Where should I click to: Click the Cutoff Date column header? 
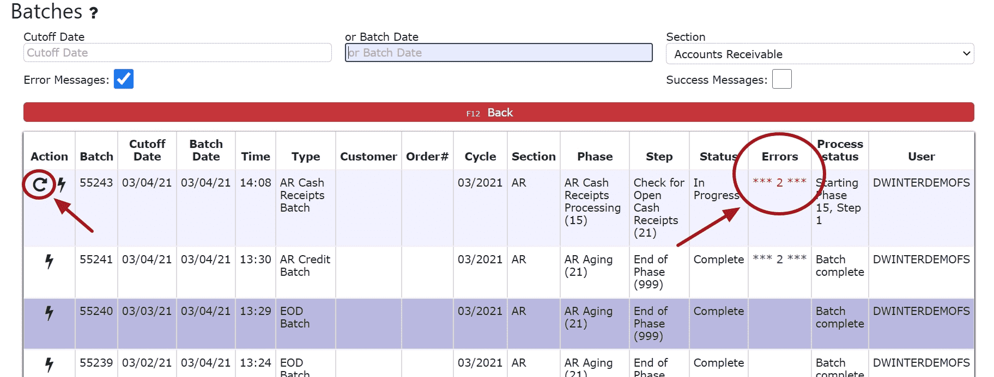pyautogui.click(x=147, y=150)
